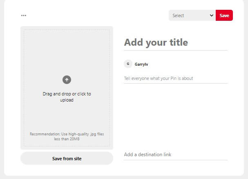Click empty dropzone area above upload arrow

(x=67, y=52)
